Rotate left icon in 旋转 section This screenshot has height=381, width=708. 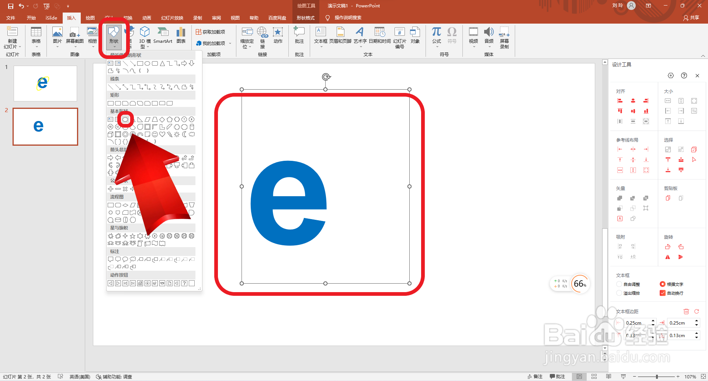668,247
